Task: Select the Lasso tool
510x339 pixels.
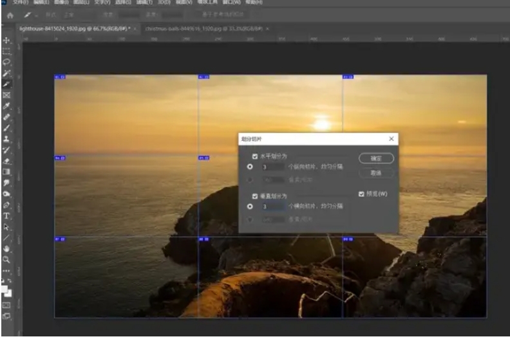Action: (x=6, y=62)
